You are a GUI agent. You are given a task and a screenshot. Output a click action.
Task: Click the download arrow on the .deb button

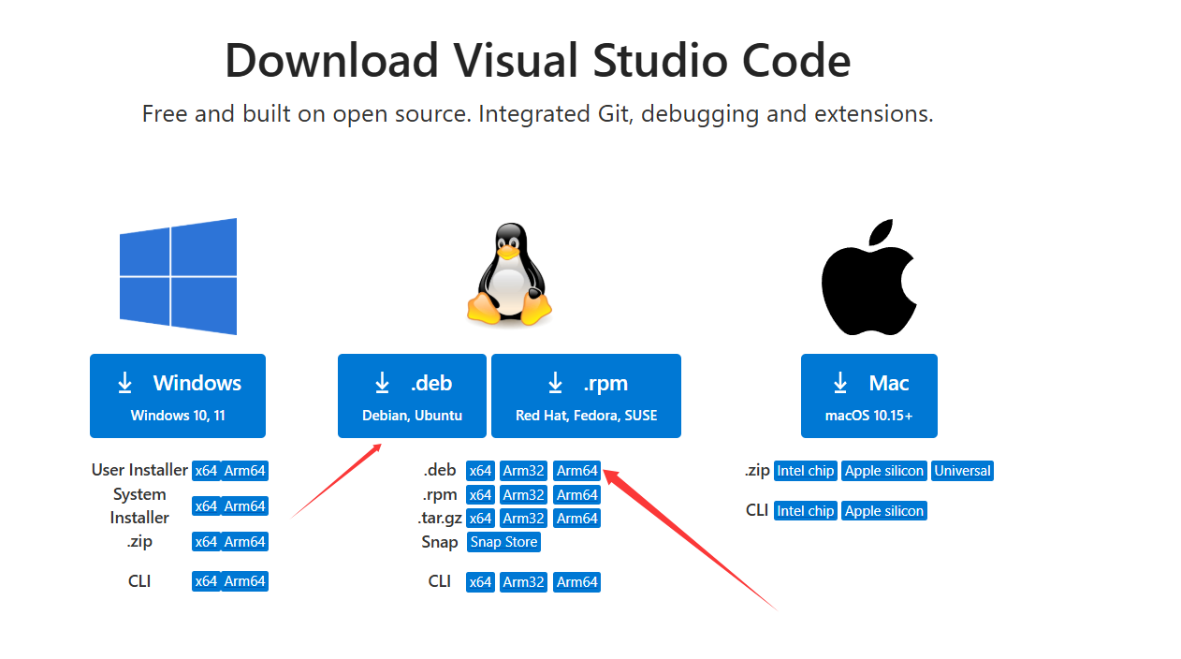point(382,382)
